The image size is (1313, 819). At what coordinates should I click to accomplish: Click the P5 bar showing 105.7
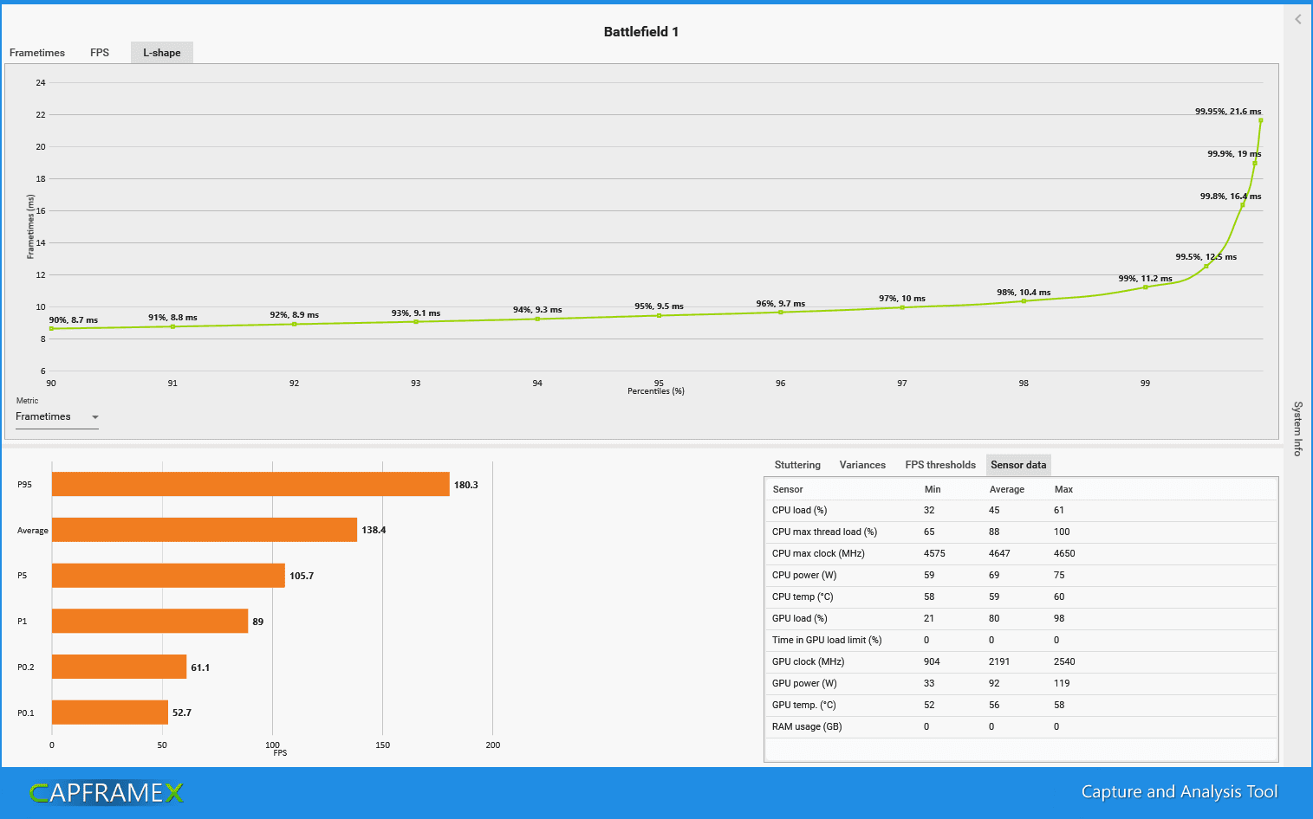point(168,576)
